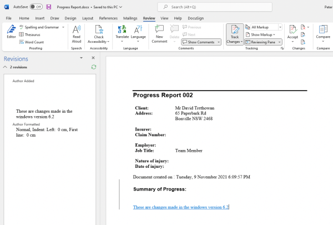Collapse the 2 revisions summary chevron
Screen dimensions: 333x225
(x=5, y=67)
